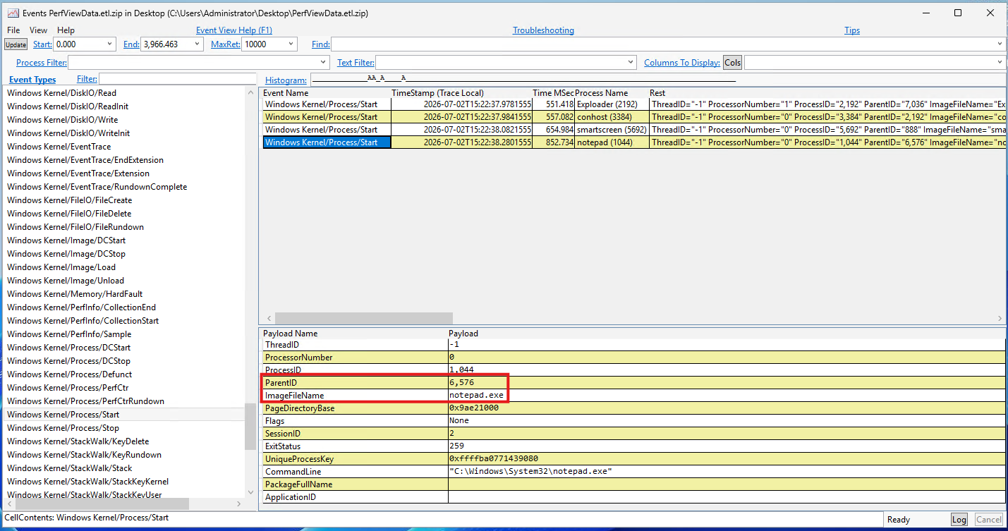Viewport: 1008px width, 531px height.
Task: Select the Exploader (2192) process cell
Action: (612, 104)
